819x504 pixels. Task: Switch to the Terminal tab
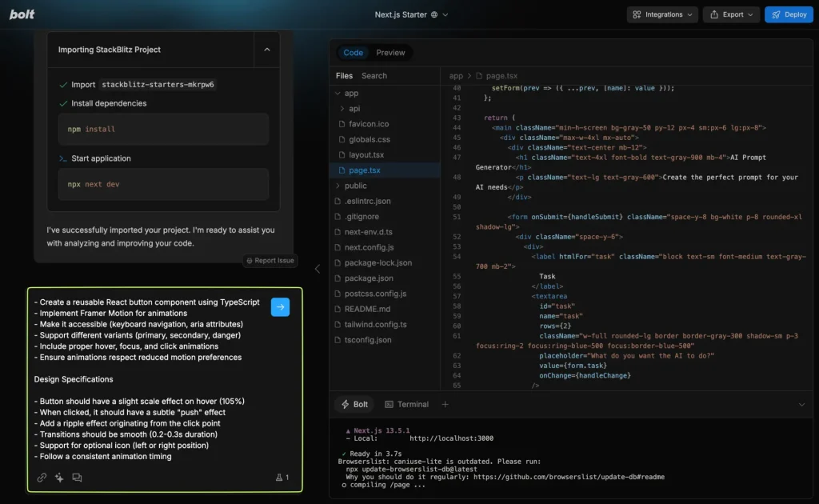click(x=407, y=404)
